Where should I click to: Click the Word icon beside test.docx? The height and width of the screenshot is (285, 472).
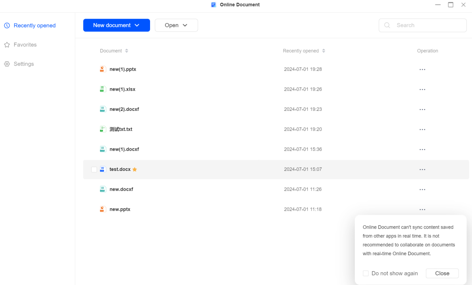click(x=103, y=169)
